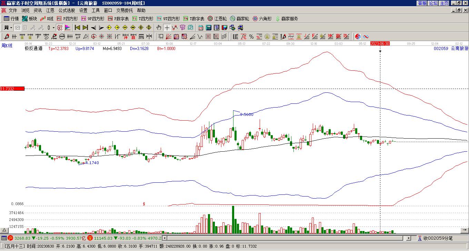Click the percent sign tool icon
The image size is (469, 251).
251,37
